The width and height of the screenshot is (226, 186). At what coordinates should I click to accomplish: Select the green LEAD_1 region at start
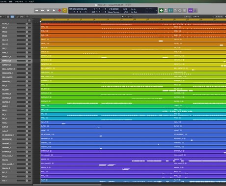(x=107, y=106)
